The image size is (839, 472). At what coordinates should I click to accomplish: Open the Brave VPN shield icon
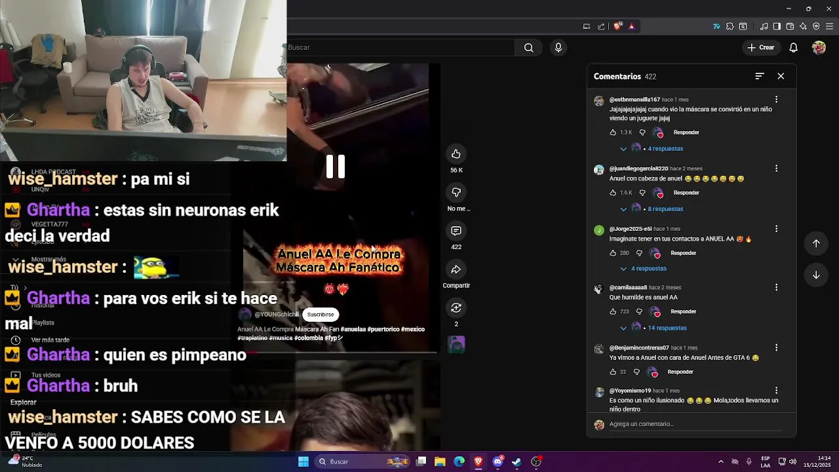point(816,26)
